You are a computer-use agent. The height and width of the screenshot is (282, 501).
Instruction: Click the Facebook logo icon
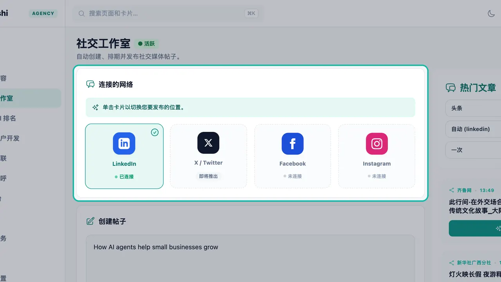(292, 144)
